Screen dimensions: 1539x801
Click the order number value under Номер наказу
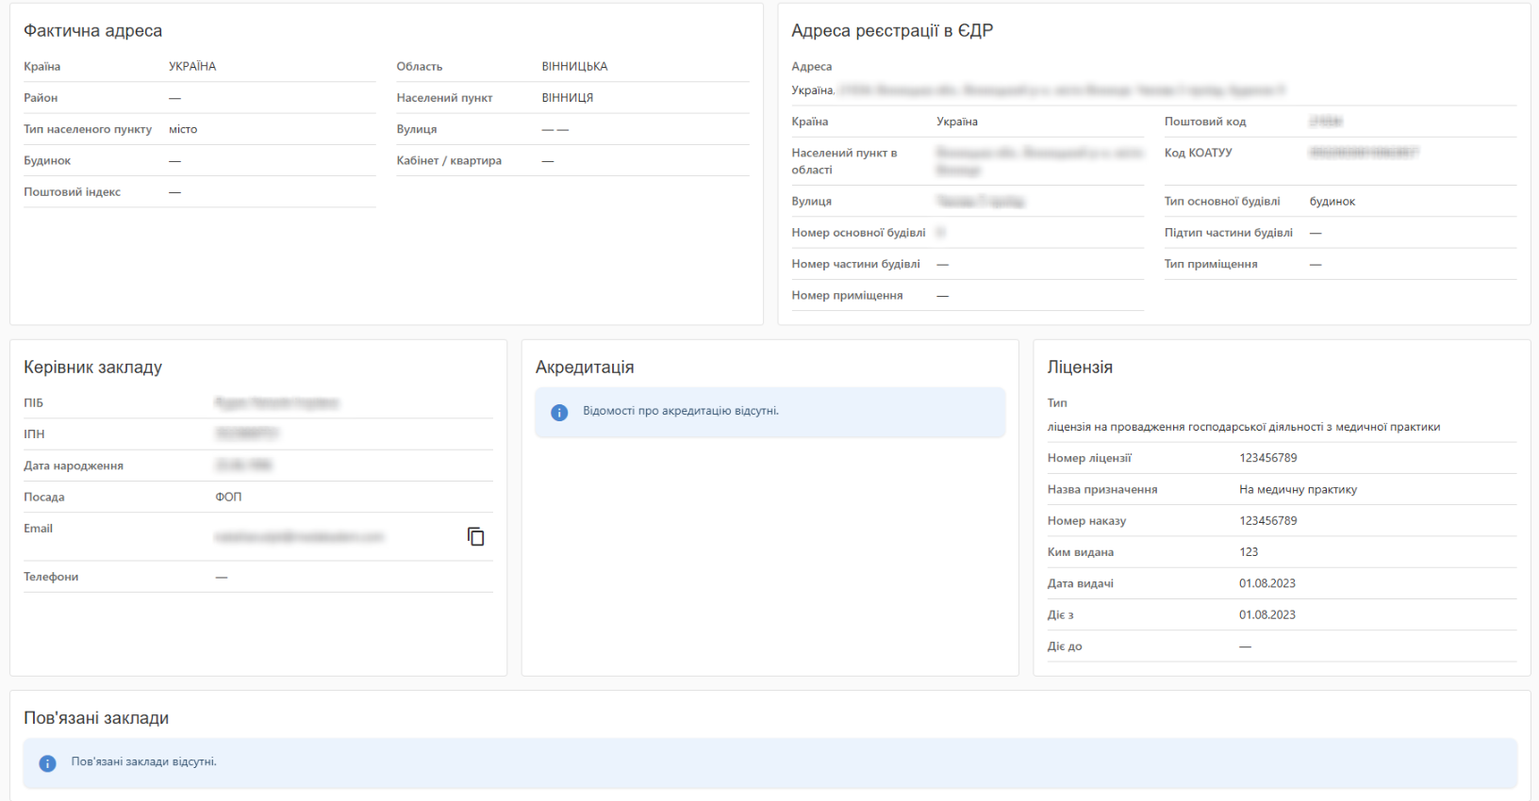(x=1267, y=520)
